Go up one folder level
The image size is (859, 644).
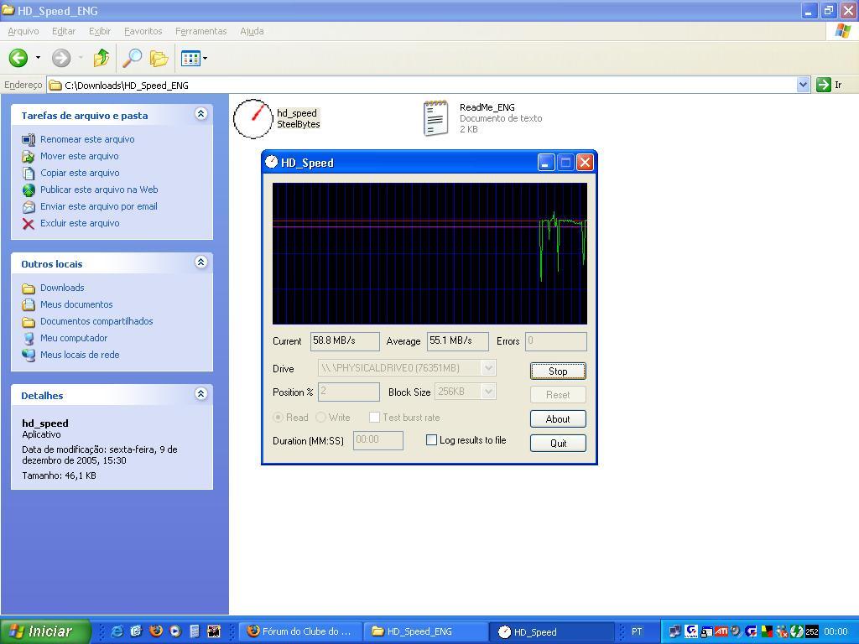click(x=102, y=58)
